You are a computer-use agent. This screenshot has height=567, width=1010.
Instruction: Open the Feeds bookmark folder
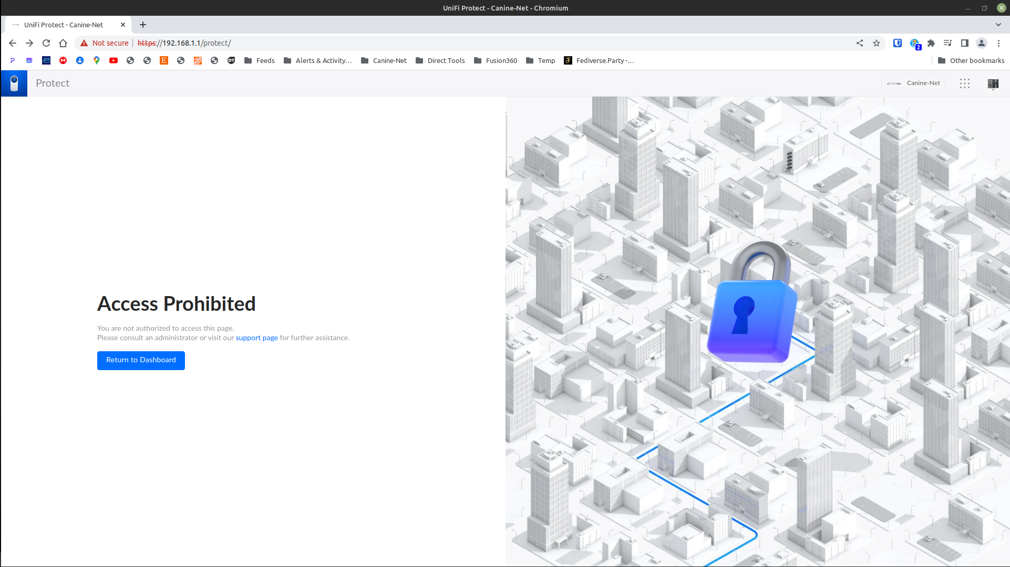(260, 60)
